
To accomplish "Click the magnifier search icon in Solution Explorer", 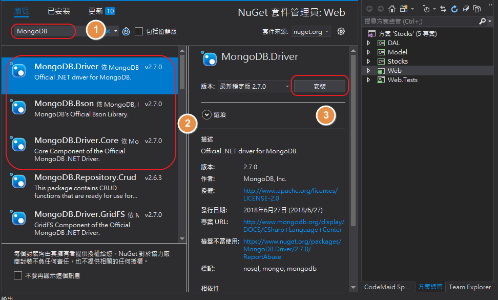I will [483, 22].
